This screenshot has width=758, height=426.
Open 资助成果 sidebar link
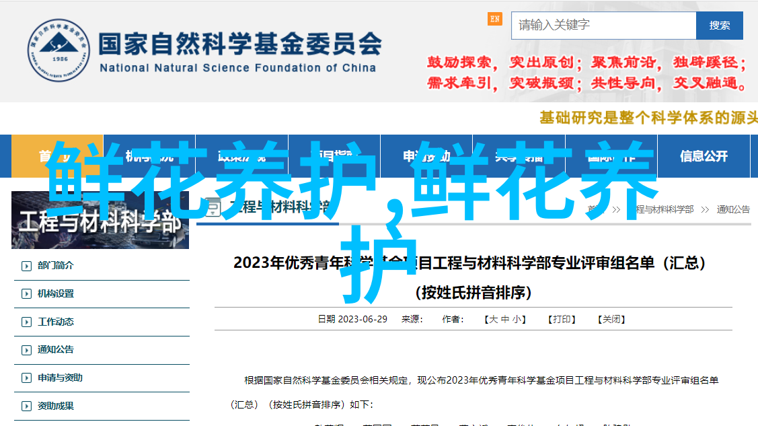[56, 406]
